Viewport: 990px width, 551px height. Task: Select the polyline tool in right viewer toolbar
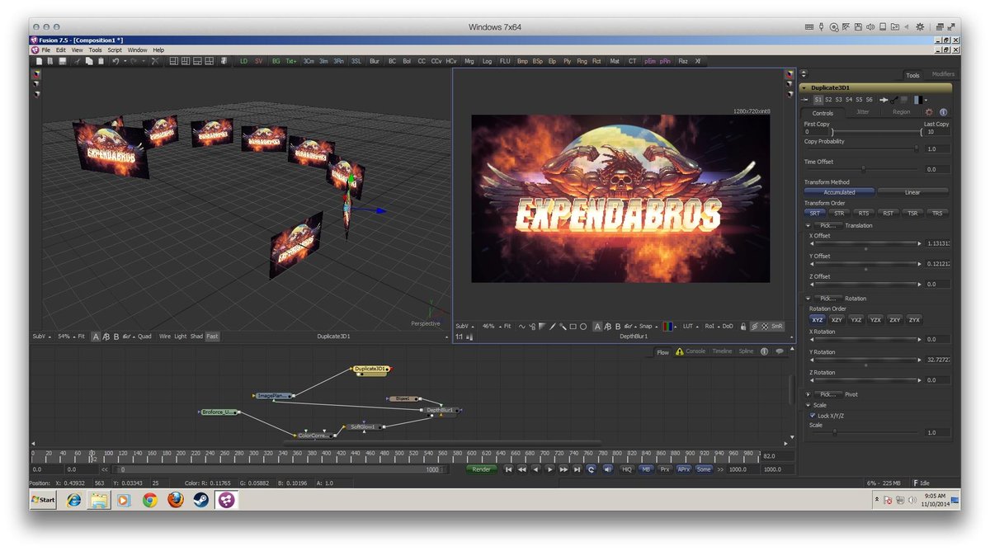coord(522,327)
